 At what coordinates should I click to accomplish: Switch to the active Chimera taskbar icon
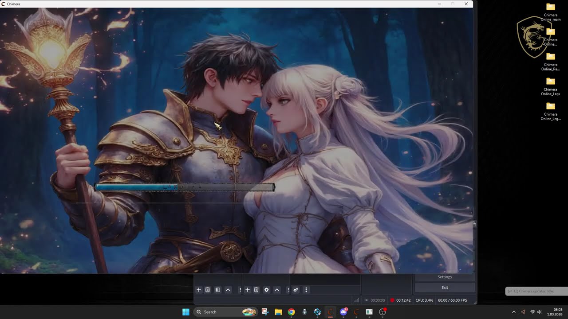(x=330, y=312)
